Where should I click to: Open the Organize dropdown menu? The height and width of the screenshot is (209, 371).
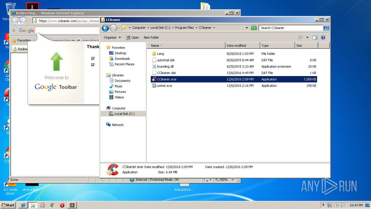coord(112,37)
